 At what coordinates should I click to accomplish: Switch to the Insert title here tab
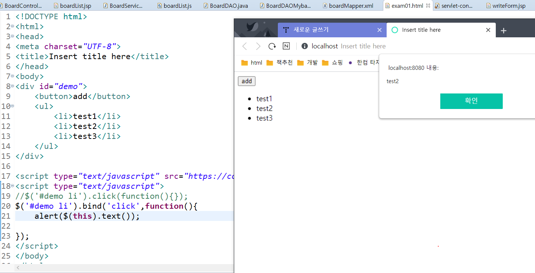440,30
